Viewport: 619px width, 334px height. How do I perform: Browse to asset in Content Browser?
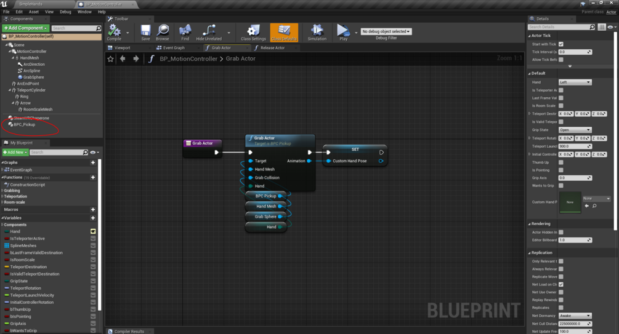click(x=162, y=33)
